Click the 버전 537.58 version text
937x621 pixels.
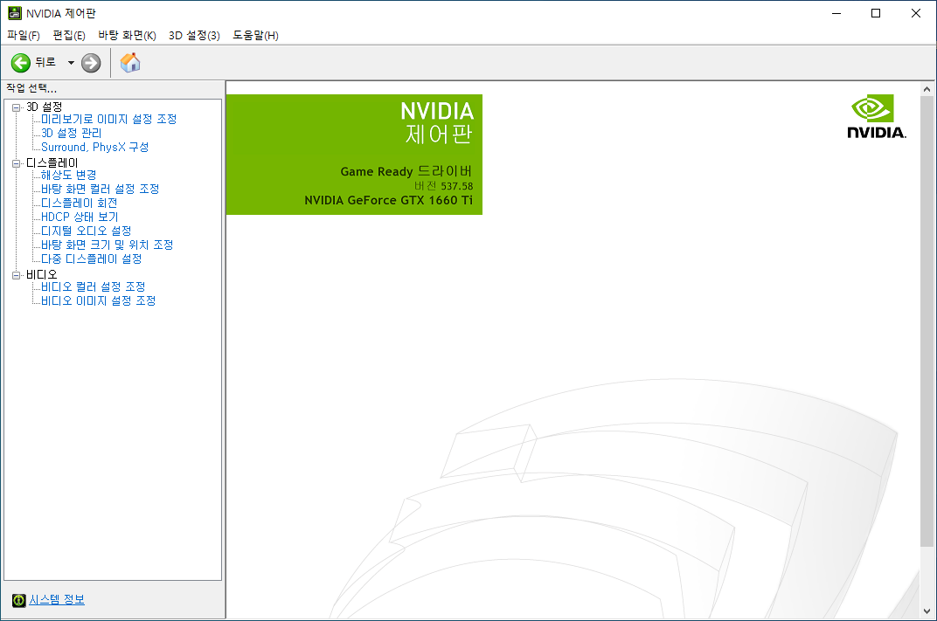(x=443, y=186)
